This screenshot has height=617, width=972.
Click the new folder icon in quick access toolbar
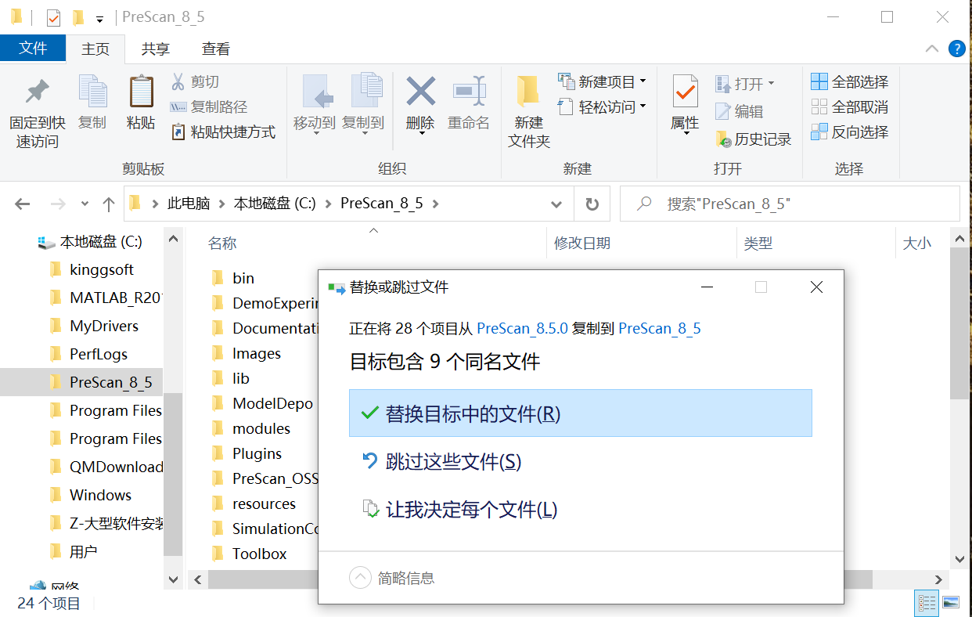[77, 17]
